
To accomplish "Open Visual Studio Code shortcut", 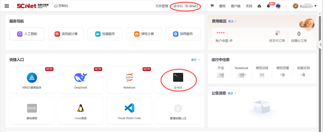I will pyautogui.click(x=129, y=110).
